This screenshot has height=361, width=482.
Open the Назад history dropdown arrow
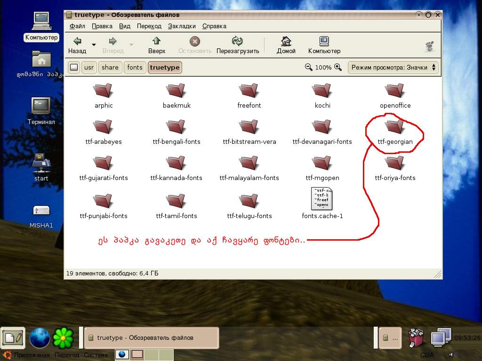pos(94,45)
